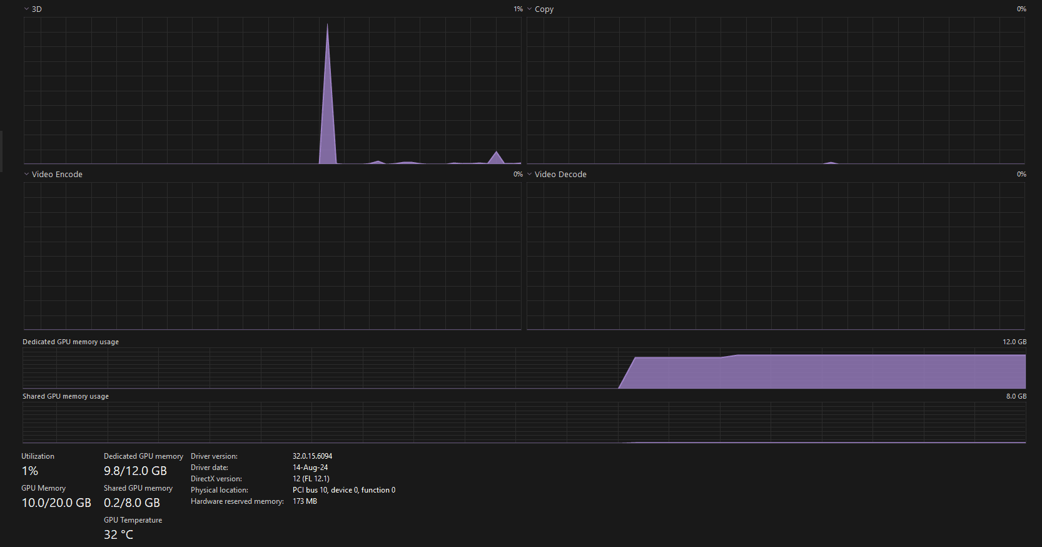Select driver version 32.0.15.6094 text
This screenshot has height=547, width=1042.
tap(312, 456)
